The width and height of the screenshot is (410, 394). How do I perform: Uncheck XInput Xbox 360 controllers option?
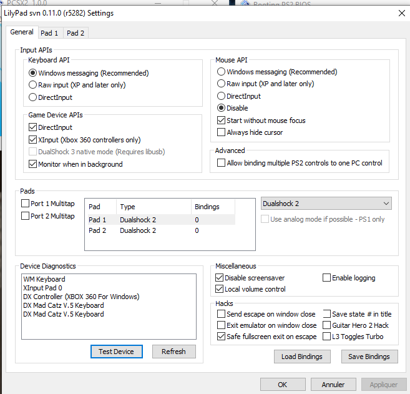(x=34, y=140)
